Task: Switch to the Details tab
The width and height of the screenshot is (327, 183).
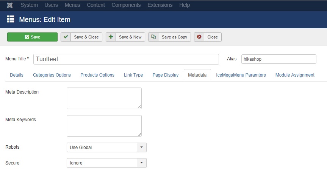Action: click(x=16, y=75)
